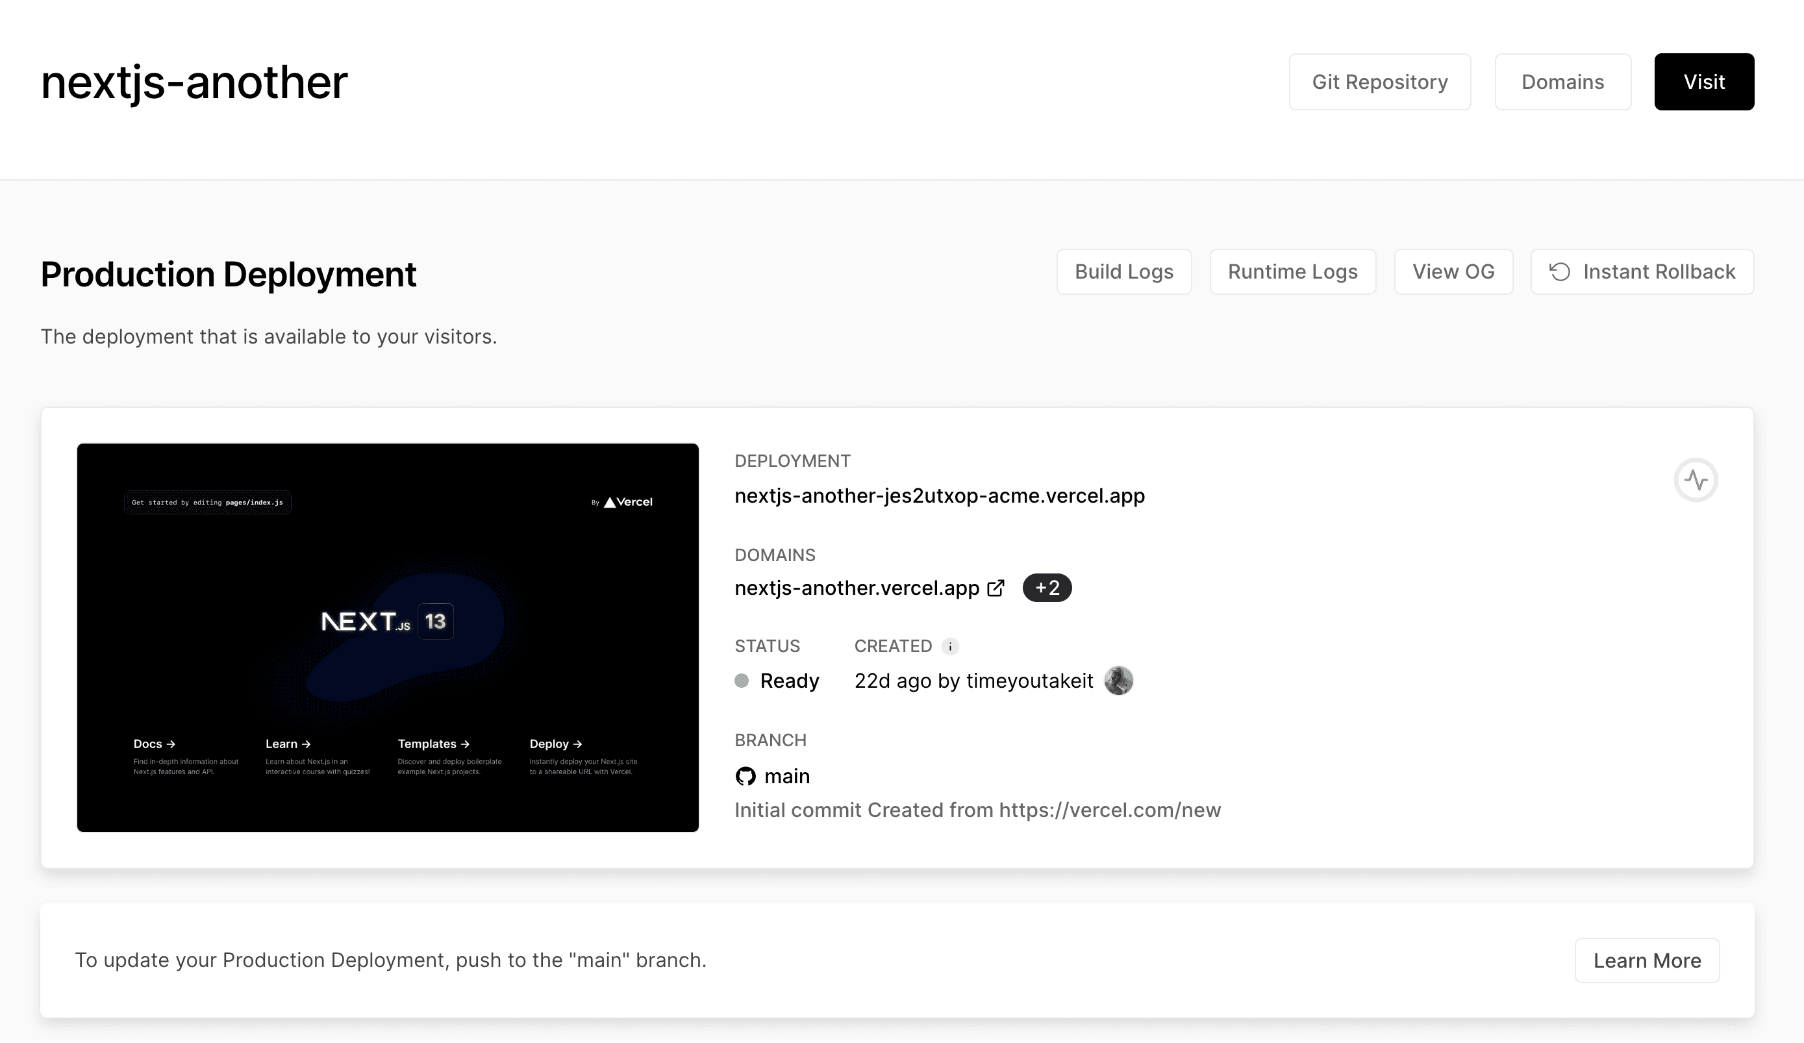
Task: Open the Git Repository button
Action: pos(1379,82)
